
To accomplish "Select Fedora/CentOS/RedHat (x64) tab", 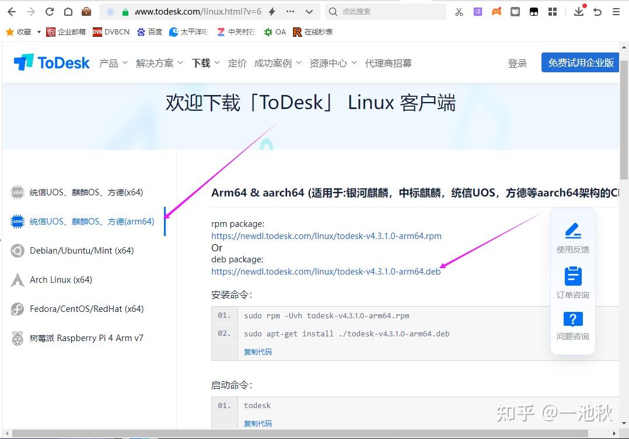I will (76, 309).
